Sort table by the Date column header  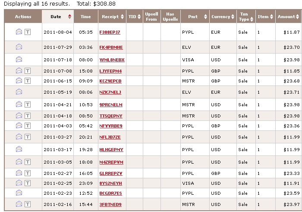(x=56, y=17)
